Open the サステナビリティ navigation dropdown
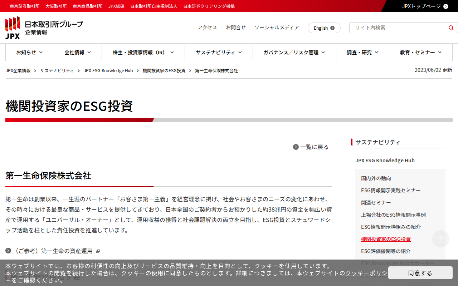The height and width of the screenshot is (286, 458). point(219,53)
